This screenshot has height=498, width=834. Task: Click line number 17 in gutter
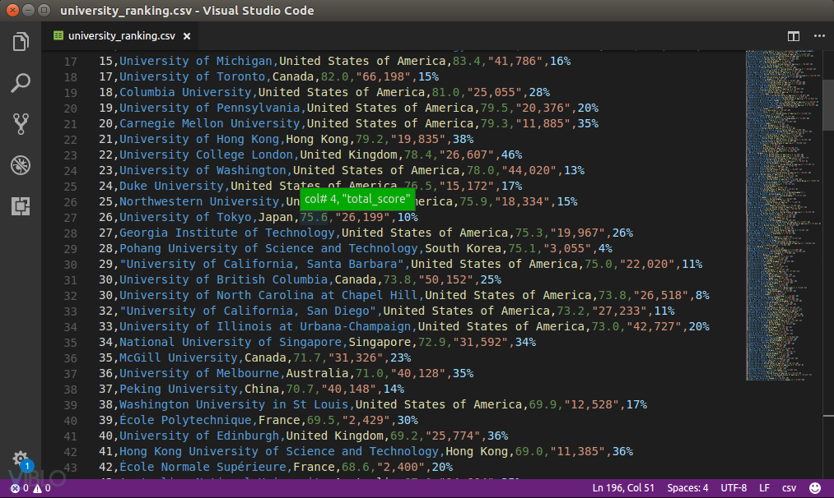click(70, 62)
